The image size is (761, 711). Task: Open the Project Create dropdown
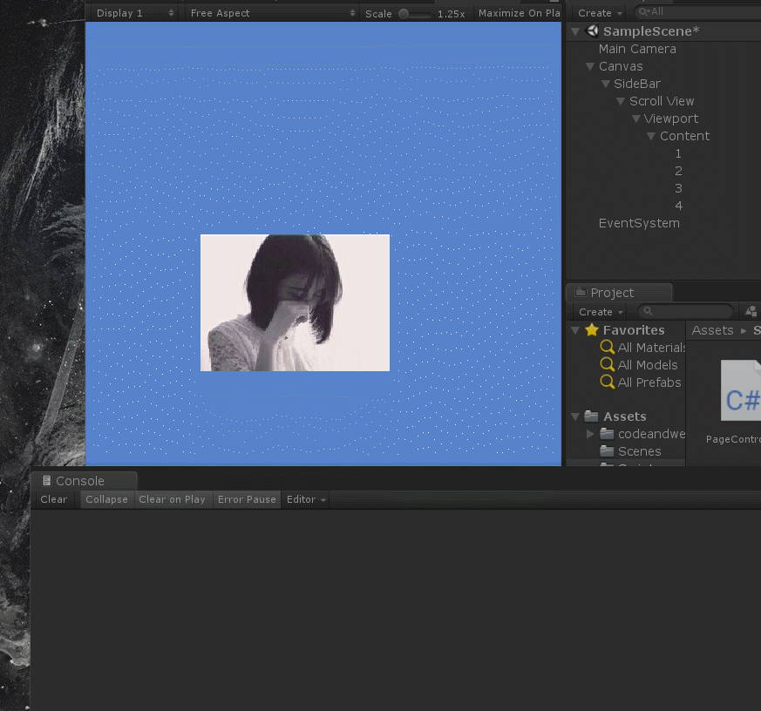click(x=601, y=312)
